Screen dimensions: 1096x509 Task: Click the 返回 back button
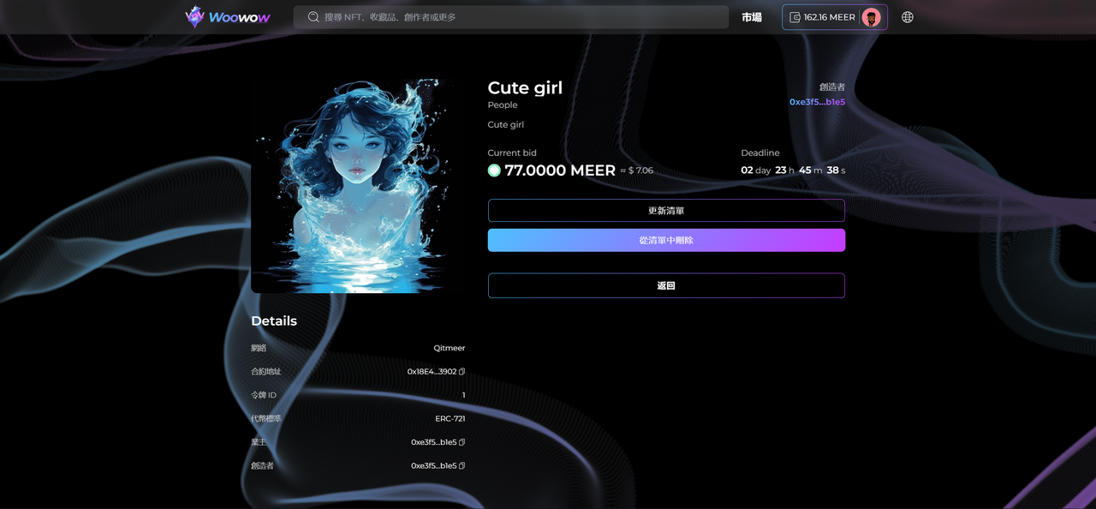pyautogui.click(x=666, y=285)
